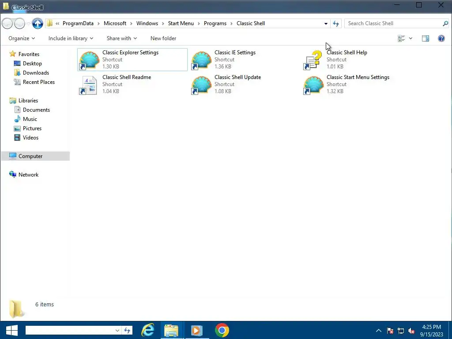Click the Classic Start Menu Settings name text
The width and height of the screenshot is (452, 339).
click(358, 77)
